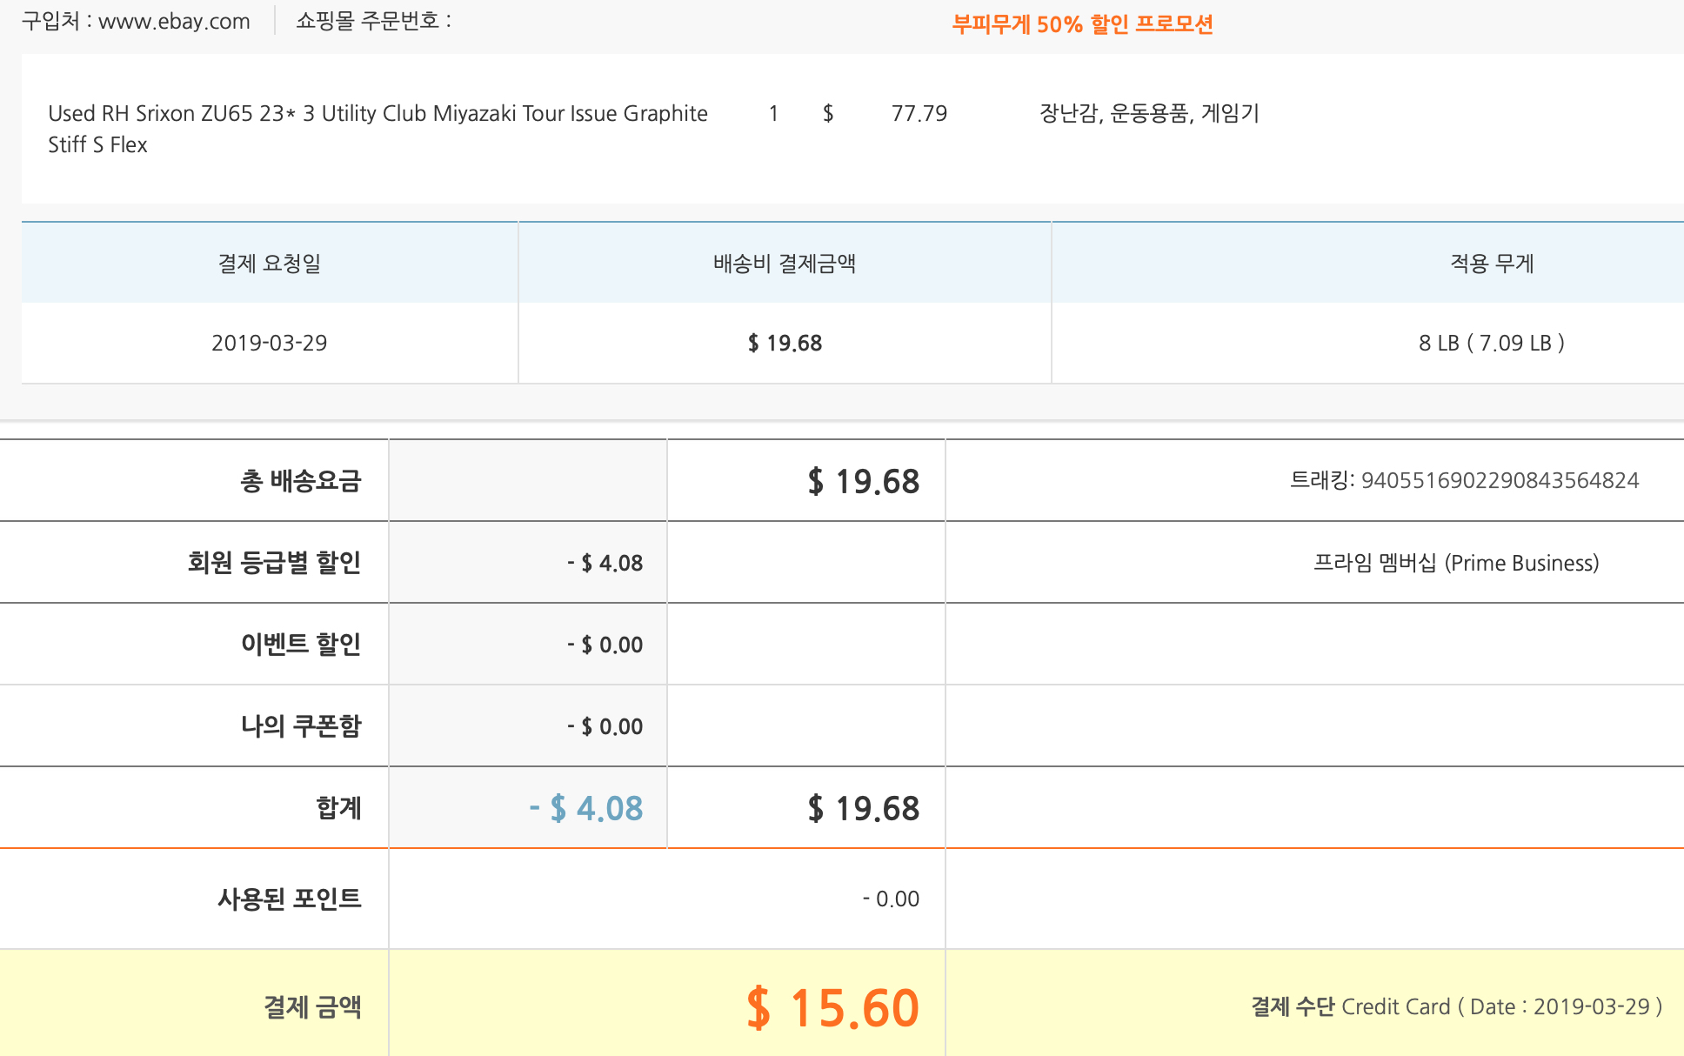
Task: Click the payment request date 2019-03-29
Action: [x=269, y=343]
